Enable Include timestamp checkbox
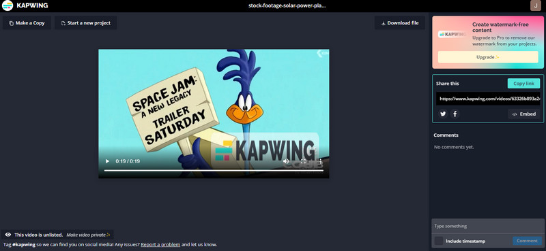This screenshot has height=251, width=546. coord(439,241)
